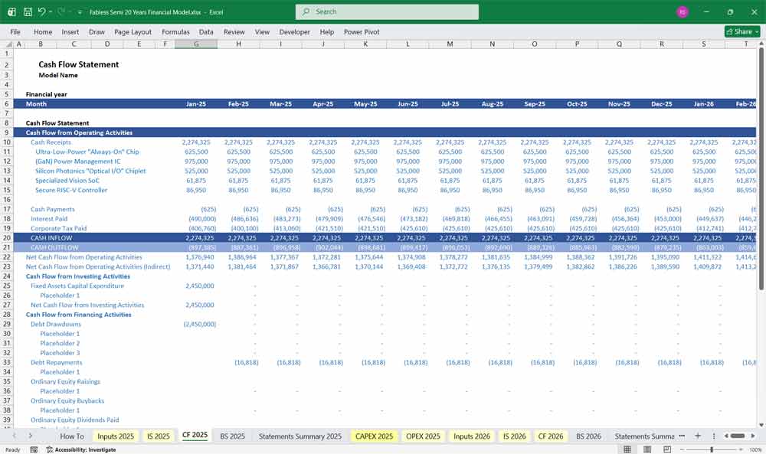Add a new worksheet with the plus icon
The image size is (766, 454).
(x=698, y=436)
